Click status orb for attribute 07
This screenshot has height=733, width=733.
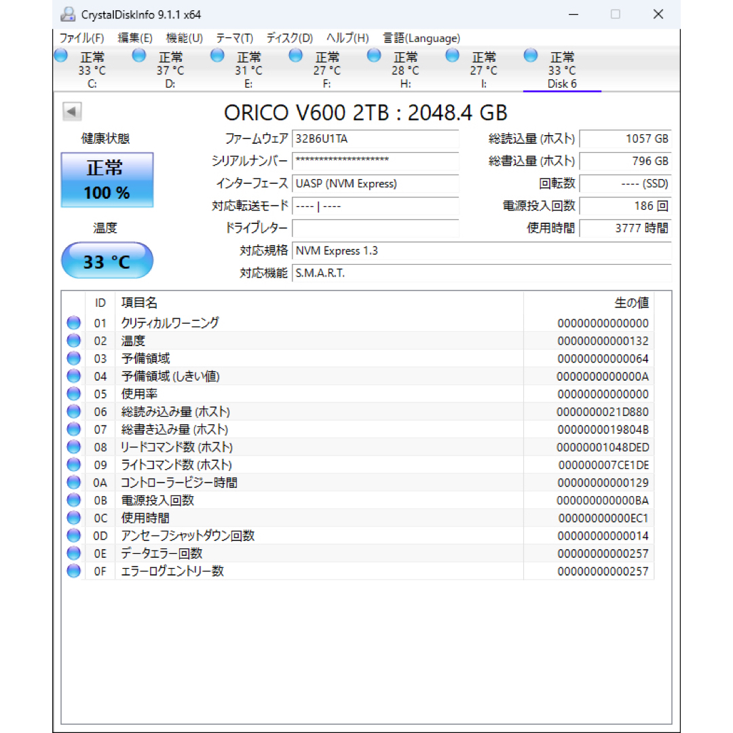(73, 429)
